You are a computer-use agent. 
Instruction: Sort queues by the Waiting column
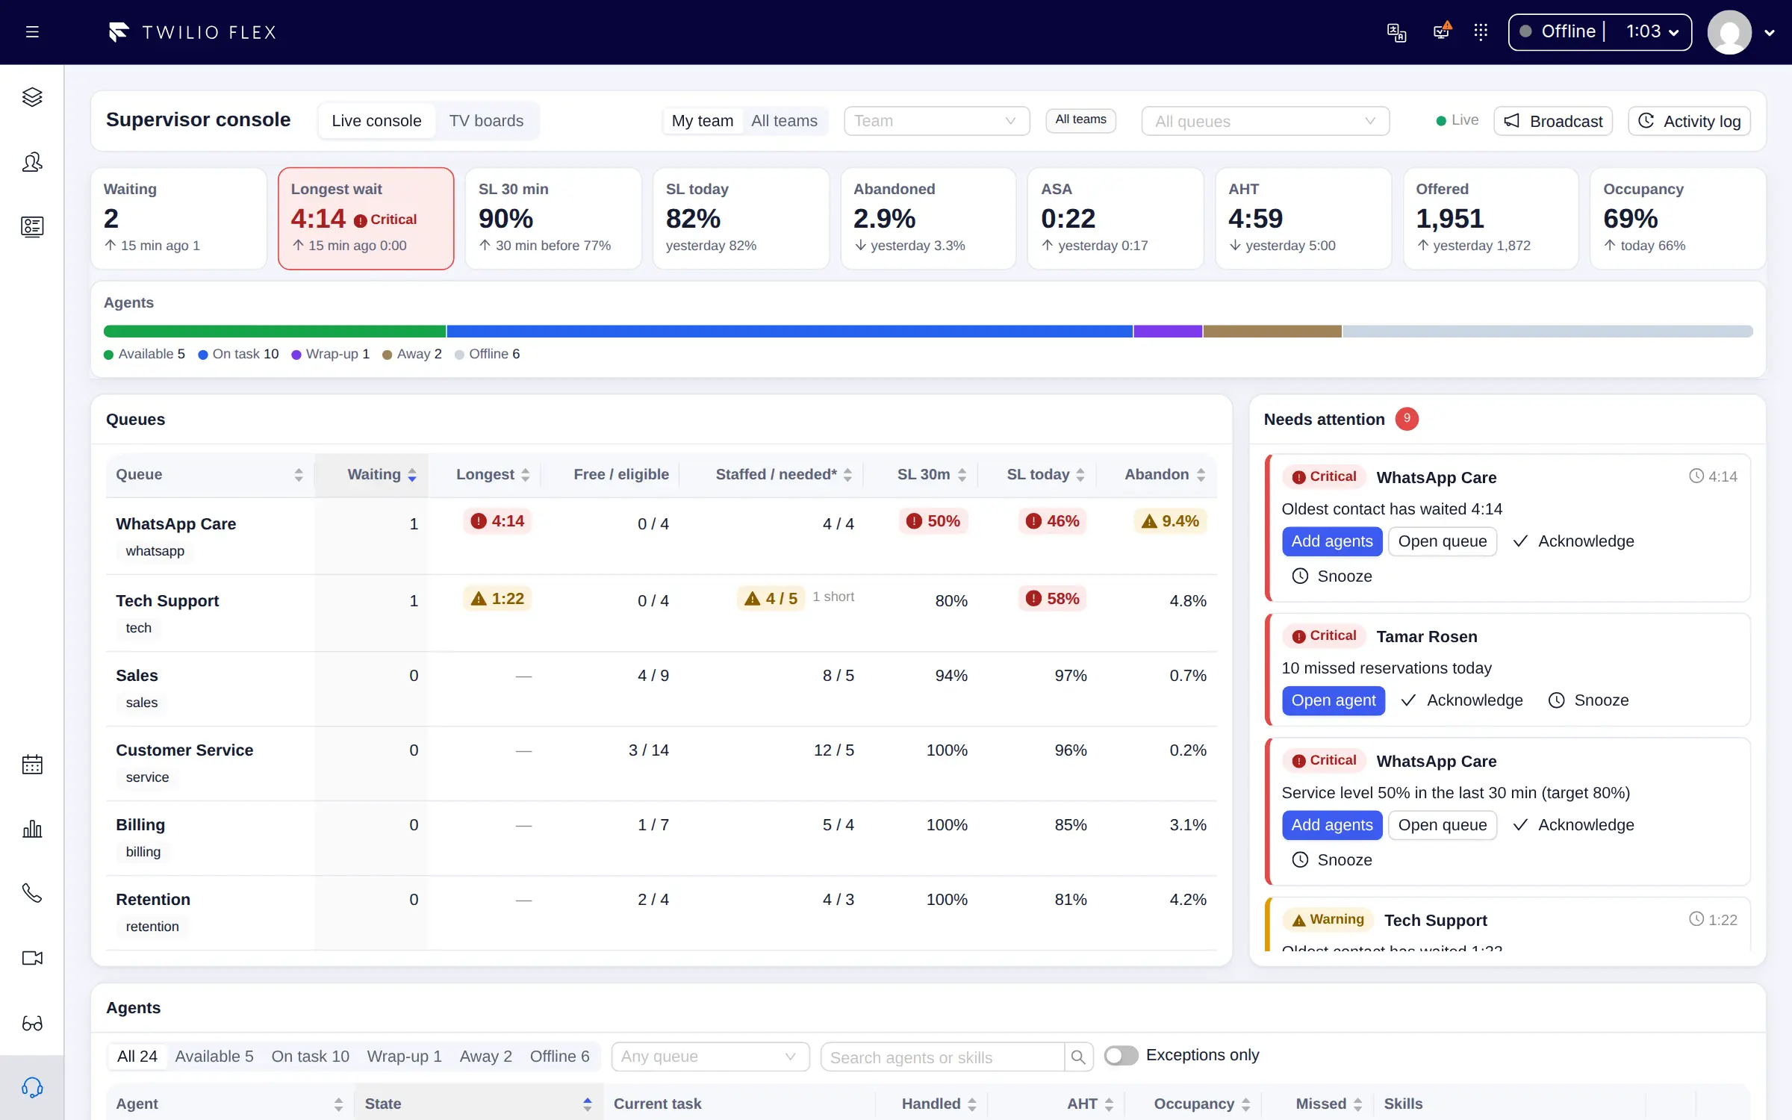click(372, 475)
